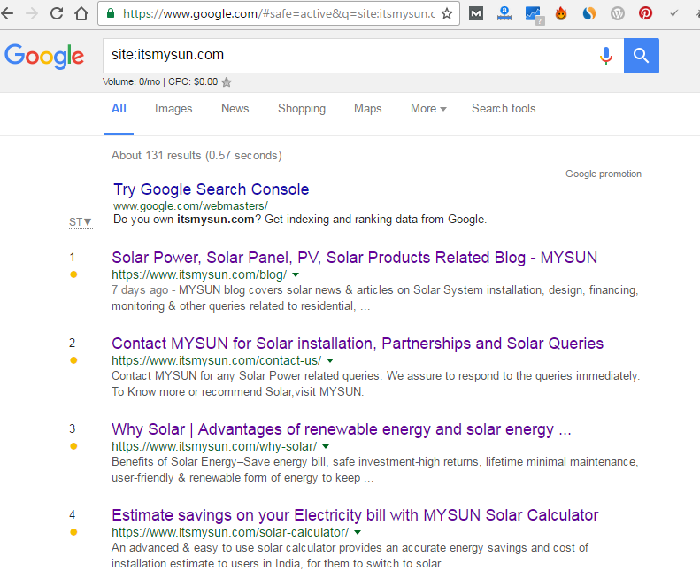Viewport: 700px width, 579px height.
Task: Open Search tools options
Action: (504, 109)
